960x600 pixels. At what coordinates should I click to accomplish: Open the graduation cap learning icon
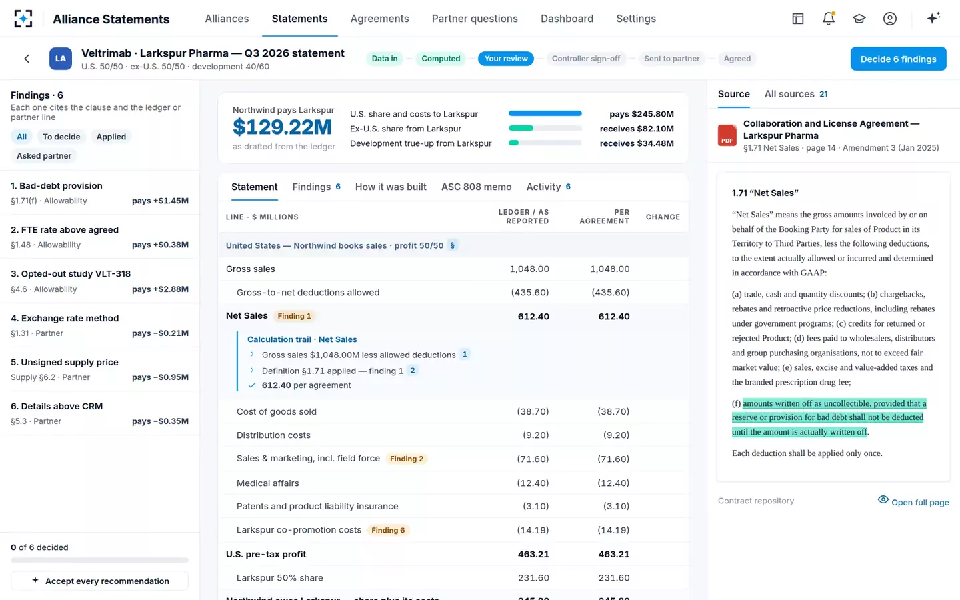point(859,19)
